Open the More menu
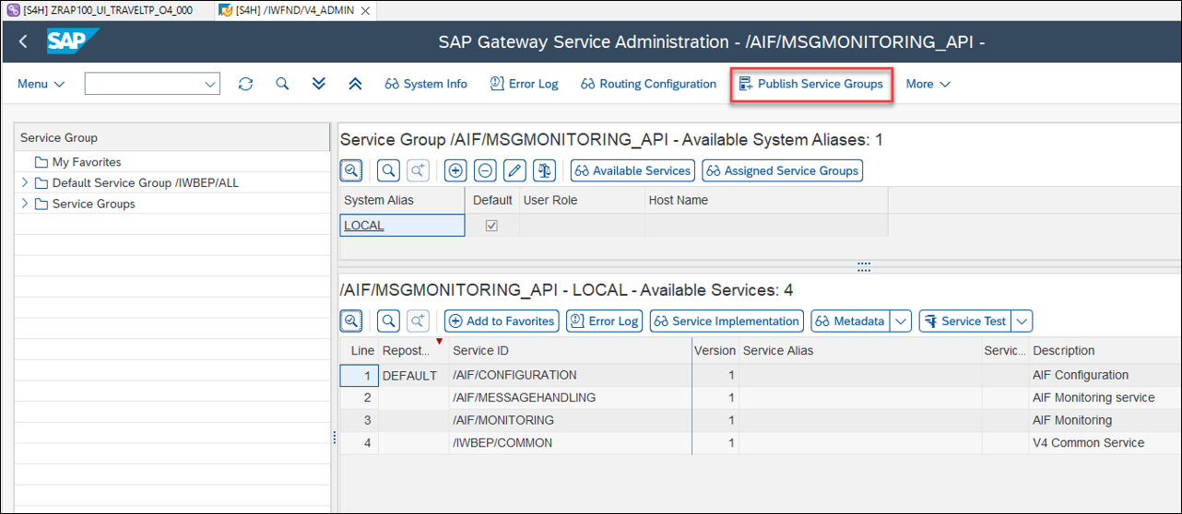1182x514 pixels. pyautogui.click(x=928, y=84)
